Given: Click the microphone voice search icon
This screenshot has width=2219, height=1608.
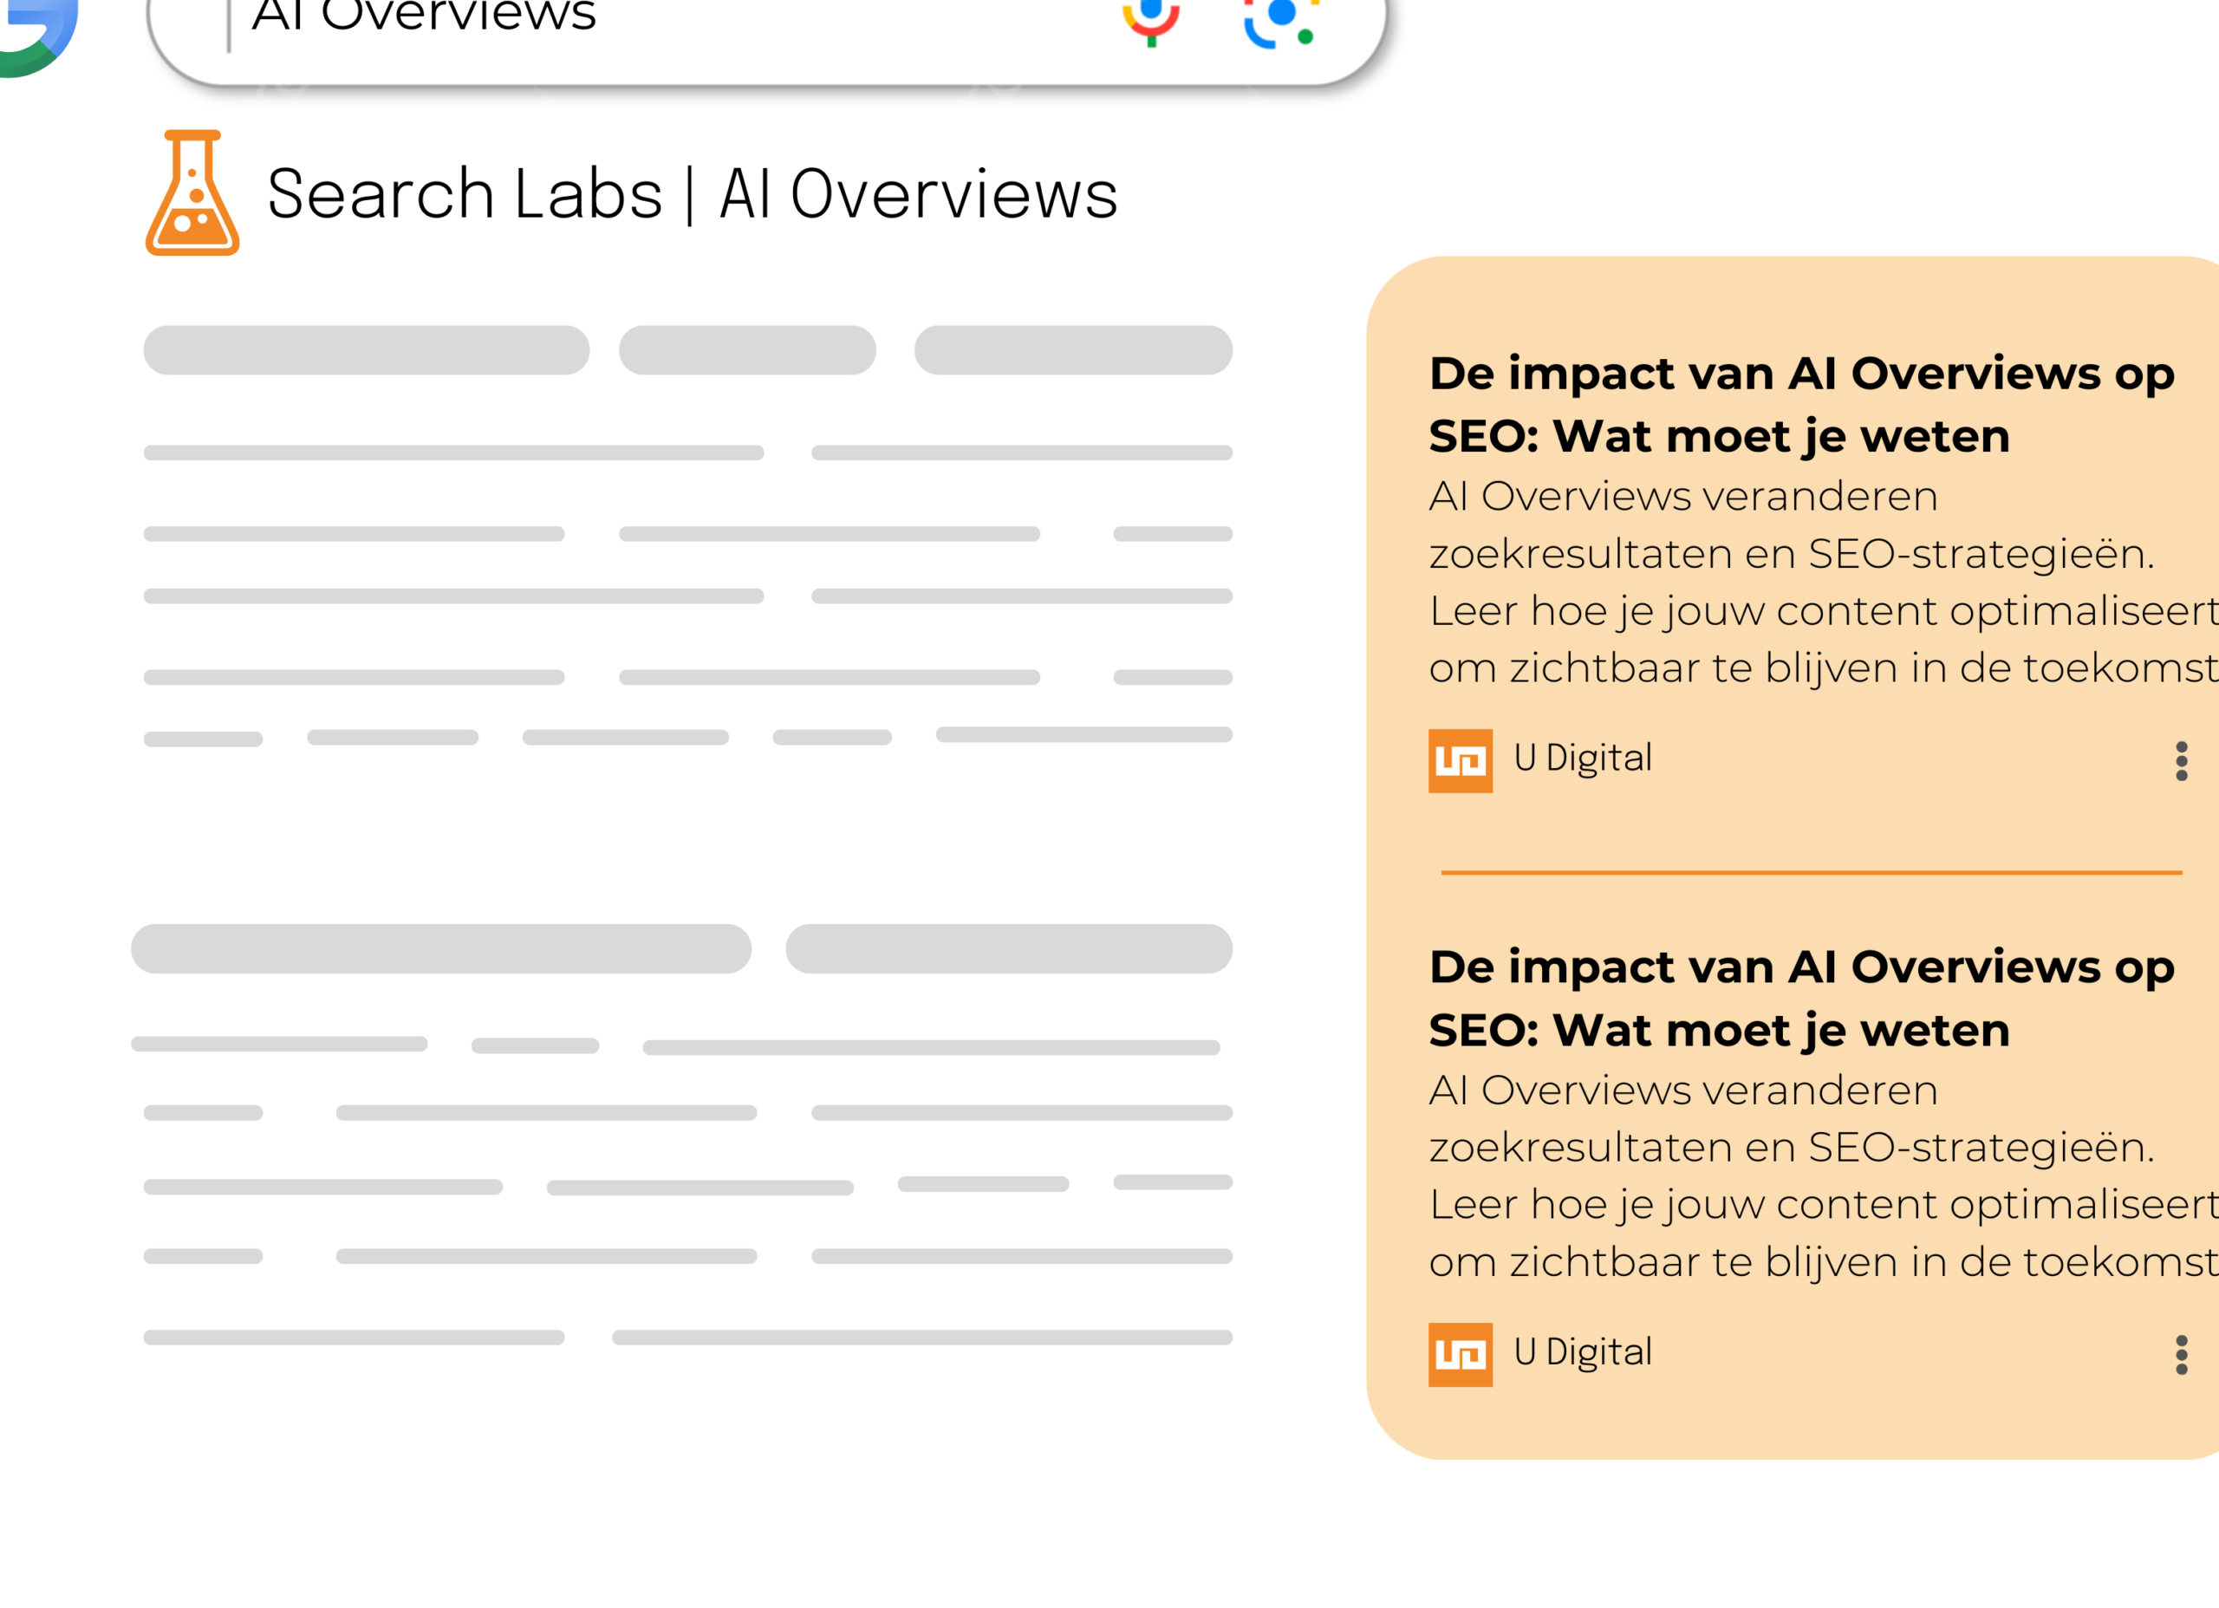Looking at the screenshot, I should point(1150,20).
